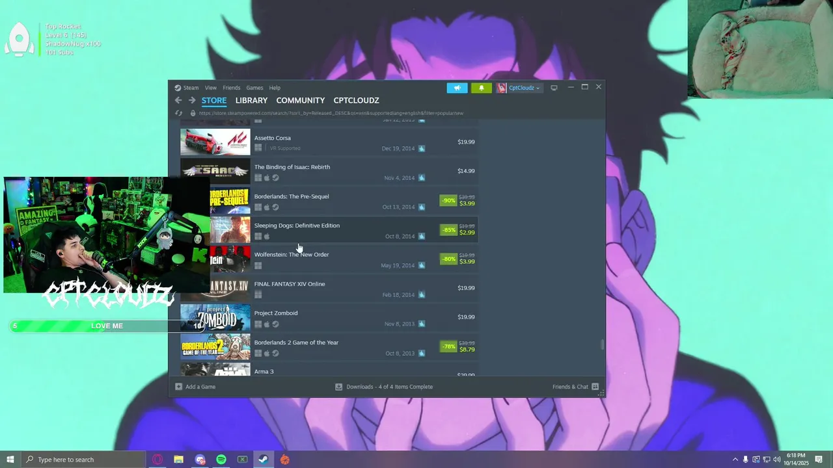Image resolution: width=833 pixels, height=468 pixels.
Task: Open the FINAL FANTASY XIV Online listing
Action: pos(329,289)
